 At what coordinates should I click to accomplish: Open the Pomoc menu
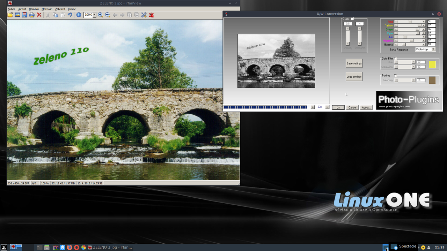tap(72, 9)
